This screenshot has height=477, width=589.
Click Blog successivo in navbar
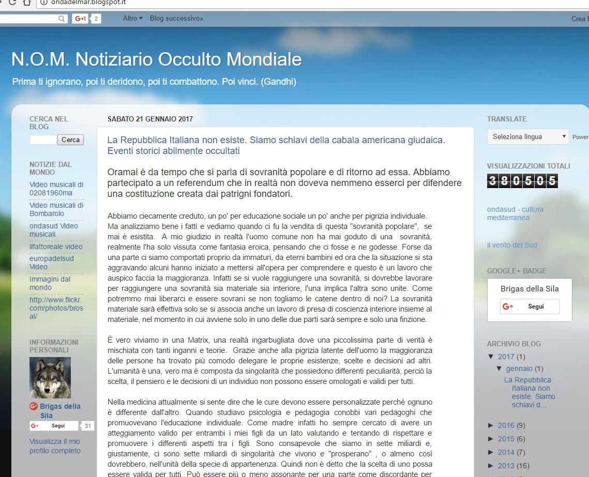[x=176, y=19]
